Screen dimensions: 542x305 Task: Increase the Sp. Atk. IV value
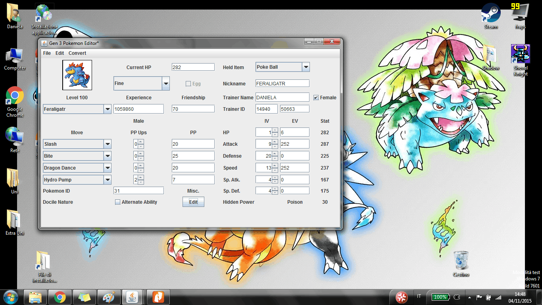[x=275, y=178]
